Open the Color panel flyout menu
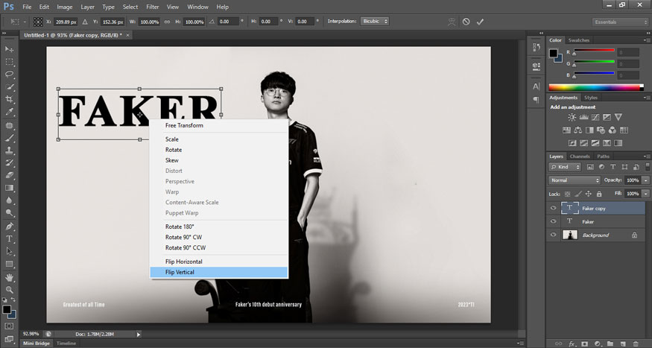This screenshot has width=652, height=348. (647, 40)
